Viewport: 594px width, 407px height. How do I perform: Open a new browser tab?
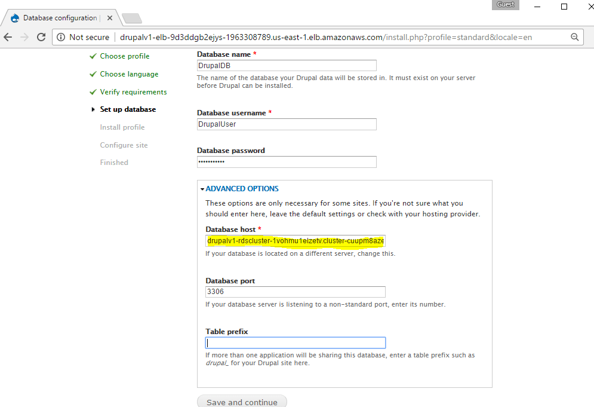(131, 19)
